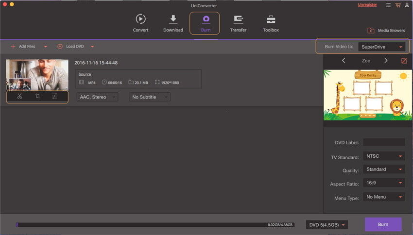Screen dimensions: 413x235
Task: Click the disc capacity progress bar
Action: [155, 225]
